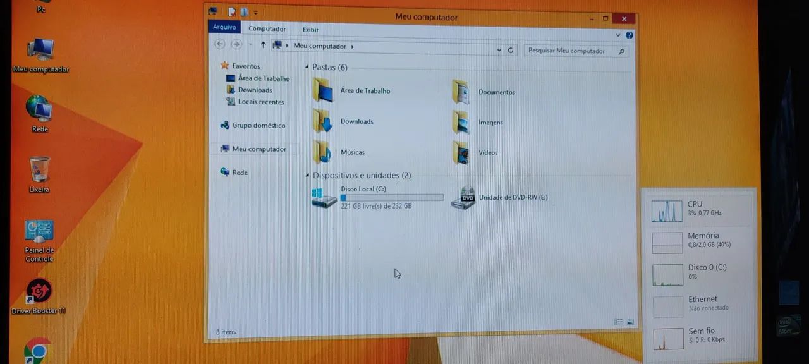Screen dimensions: 809x364
Task: Switch to details view icon in status bar
Action: [x=618, y=322]
